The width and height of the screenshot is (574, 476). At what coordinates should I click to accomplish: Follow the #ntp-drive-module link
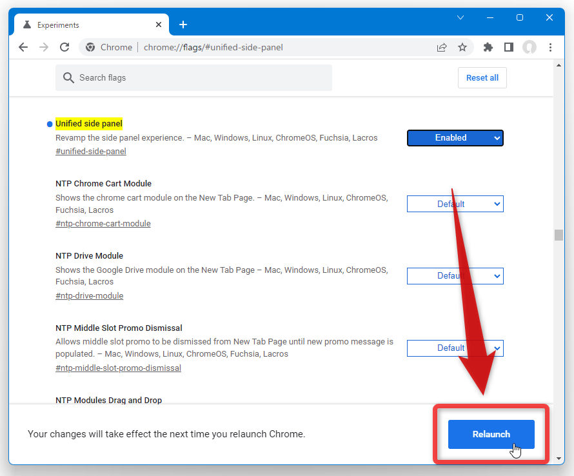[89, 296]
